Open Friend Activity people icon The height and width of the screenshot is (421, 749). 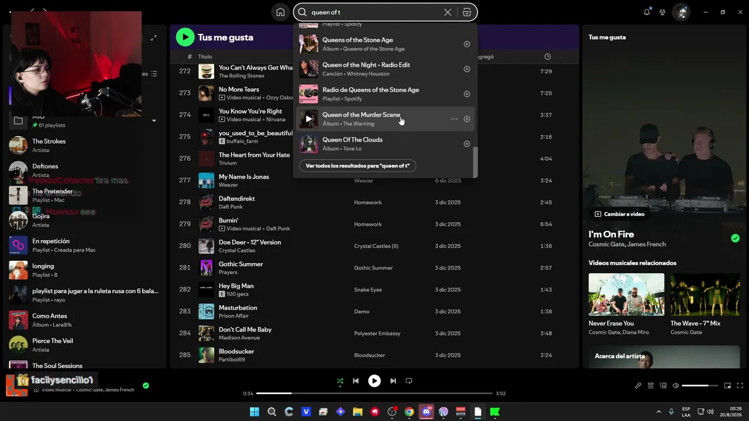662,12
